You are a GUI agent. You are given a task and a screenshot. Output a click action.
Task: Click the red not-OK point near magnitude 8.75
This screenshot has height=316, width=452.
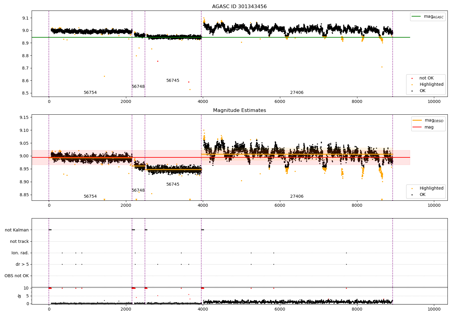pos(158,61)
